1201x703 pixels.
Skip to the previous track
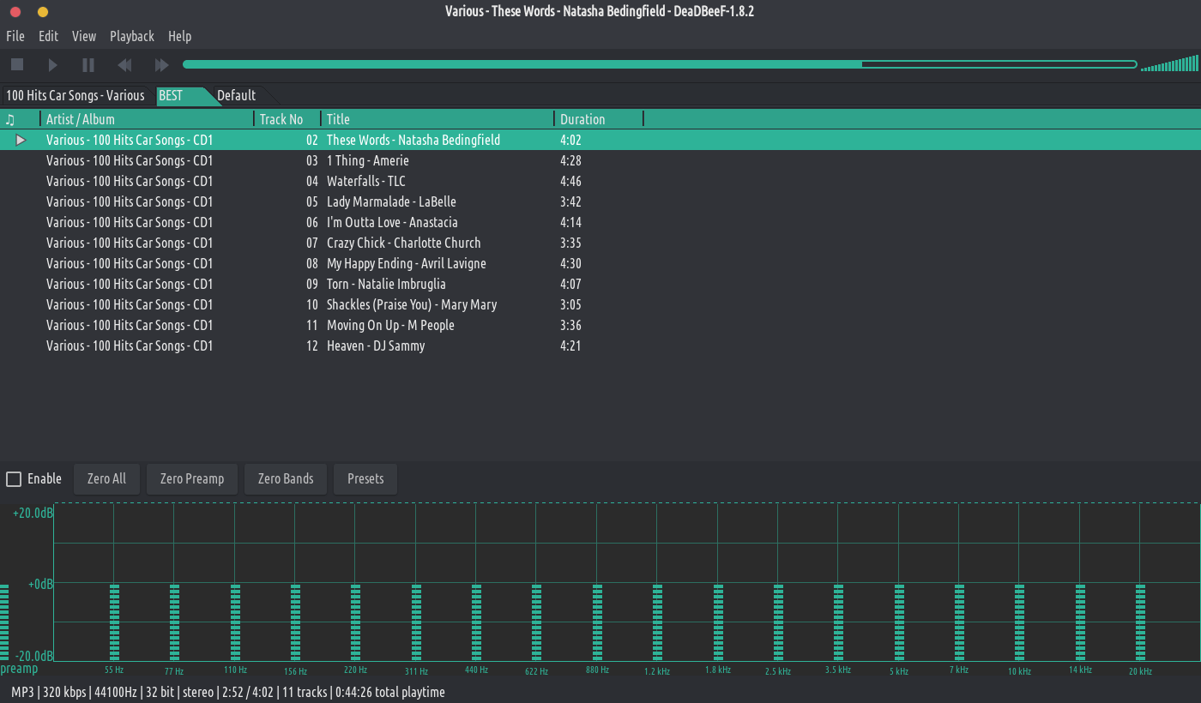124,64
